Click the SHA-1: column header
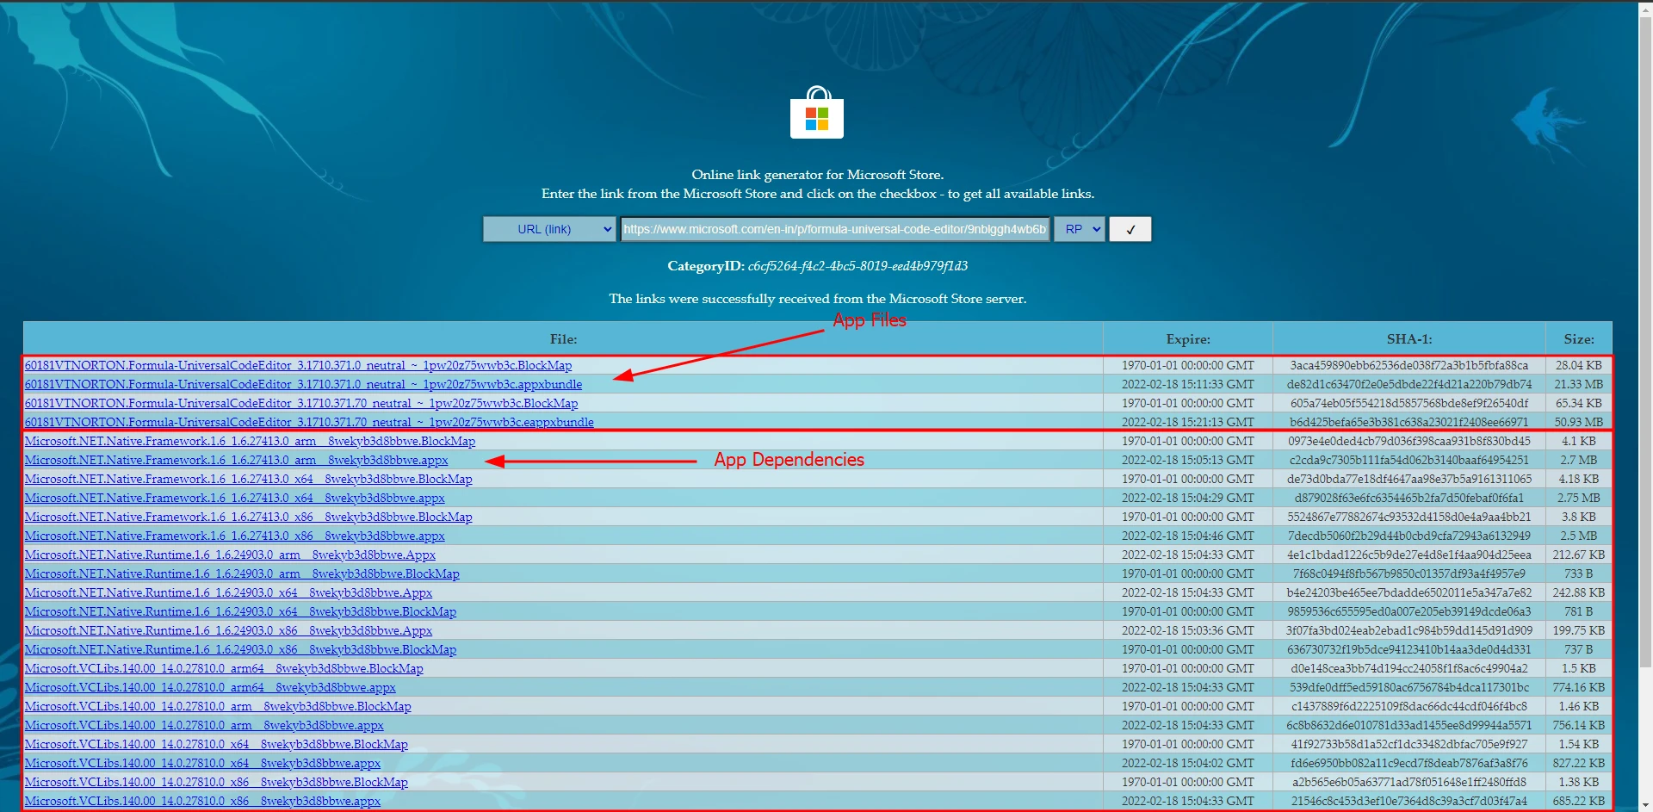Viewport: 1653px width, 812px height. (1409, 339)
